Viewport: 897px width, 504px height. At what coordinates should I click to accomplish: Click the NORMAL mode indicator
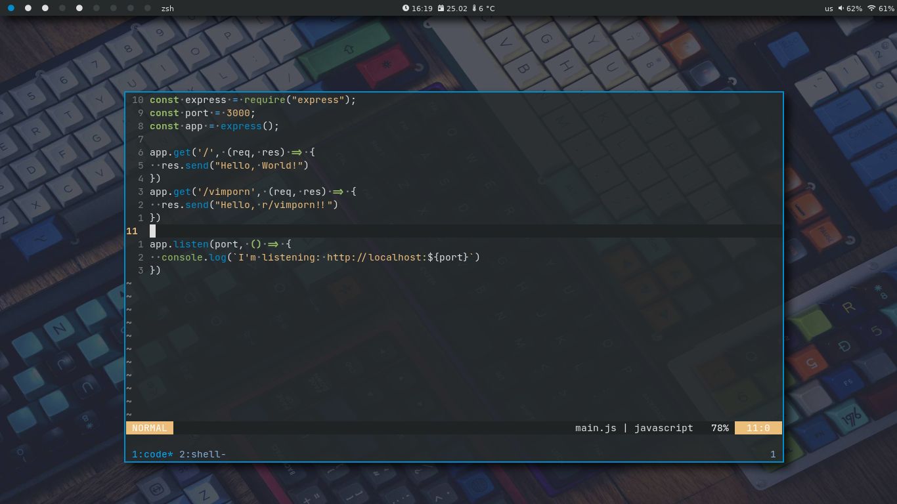pyautogui.click(x=149, y=428)
